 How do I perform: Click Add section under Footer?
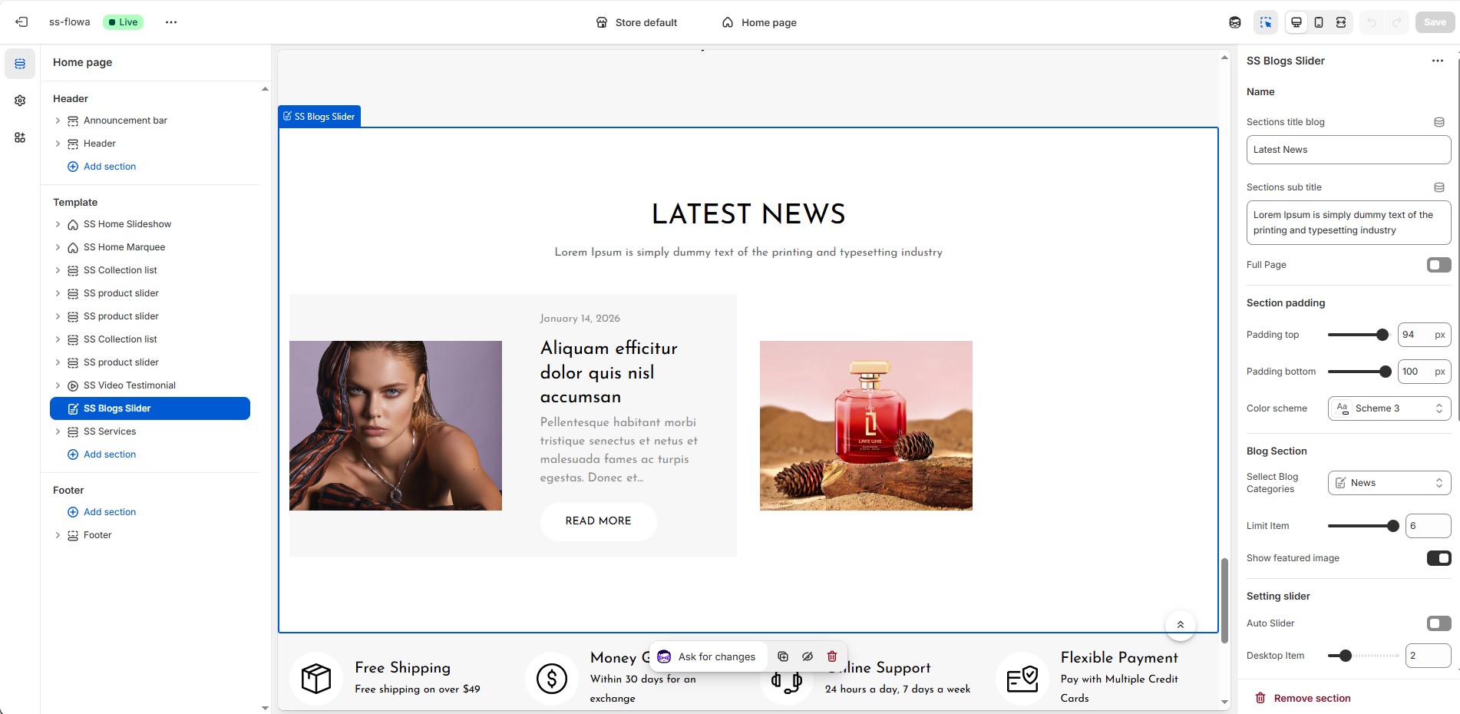click(x=109, y=512)
